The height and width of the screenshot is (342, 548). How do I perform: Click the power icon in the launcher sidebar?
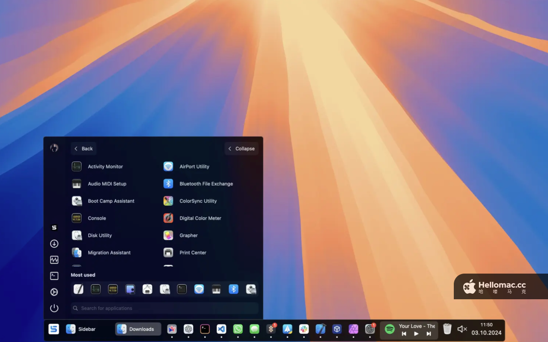pos(54,308)
